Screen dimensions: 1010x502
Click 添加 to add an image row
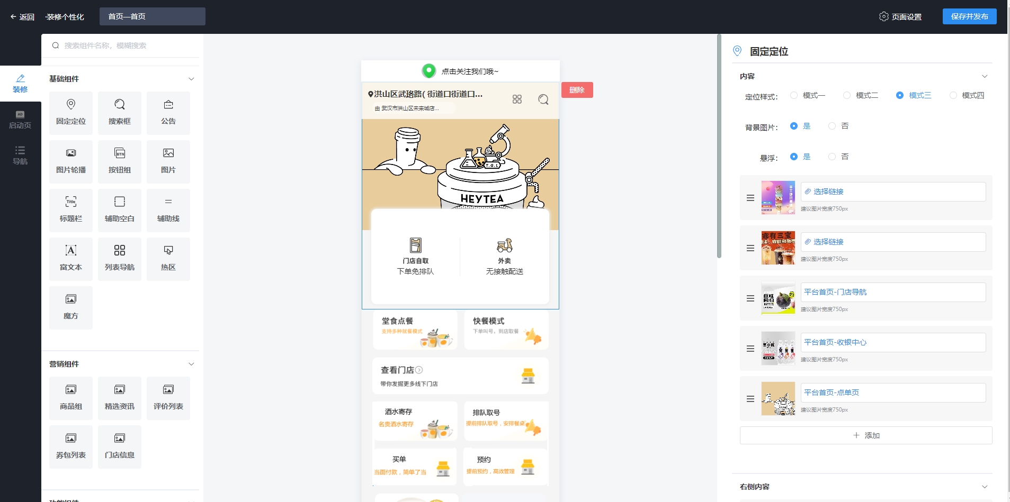click(x=866, y=435)
